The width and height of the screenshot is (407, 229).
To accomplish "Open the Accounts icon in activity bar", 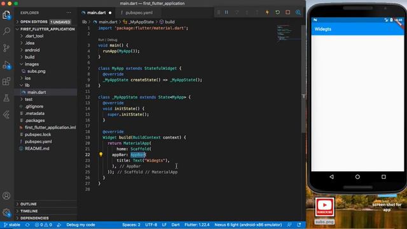I will (x=6, y=196).
